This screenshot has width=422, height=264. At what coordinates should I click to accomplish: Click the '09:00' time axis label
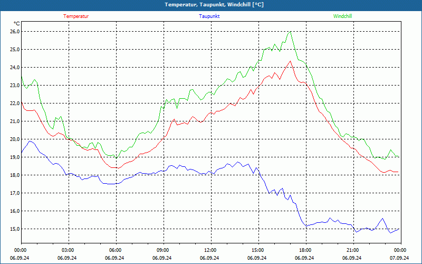pos(162,250)
